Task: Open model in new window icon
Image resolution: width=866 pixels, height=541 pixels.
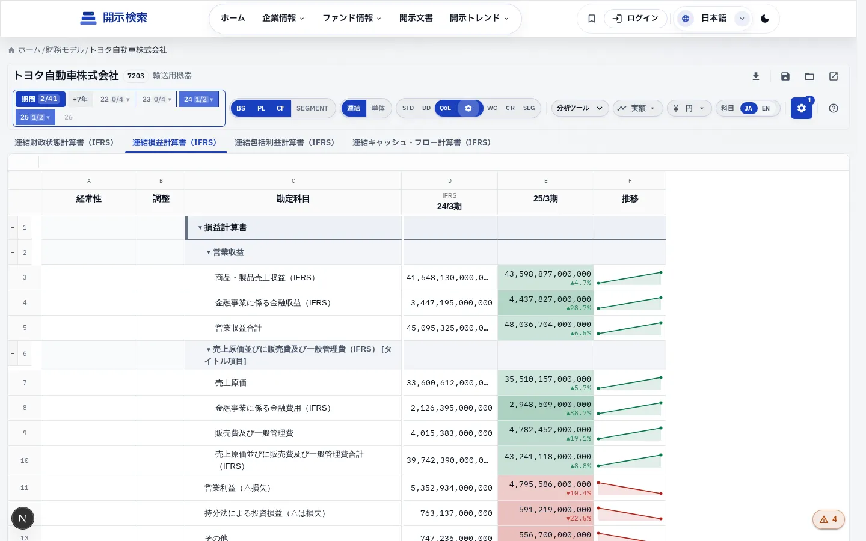Action: pos(834,76)
